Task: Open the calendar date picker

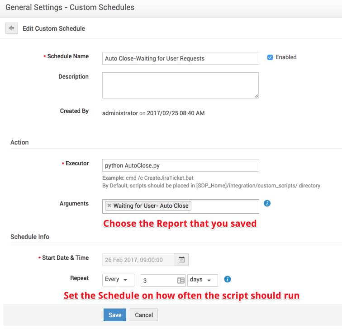Action: pyautogui.click(x=181, y=260)
